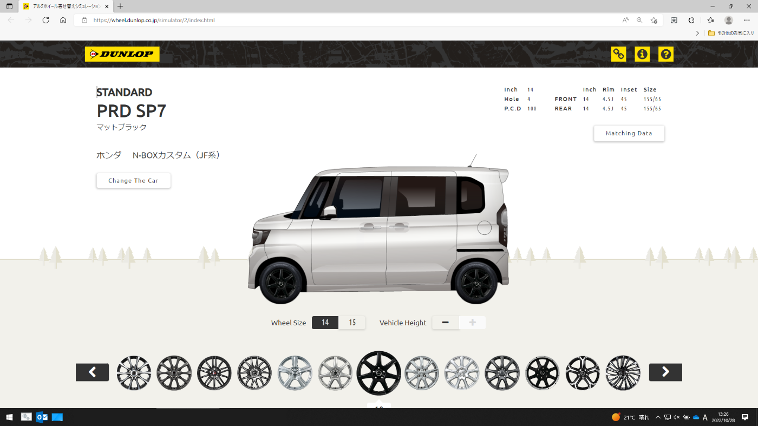Open Outlook from the taskbar
Image resolution: width=758 pixels, height=426 pixels.
[42, 417]
